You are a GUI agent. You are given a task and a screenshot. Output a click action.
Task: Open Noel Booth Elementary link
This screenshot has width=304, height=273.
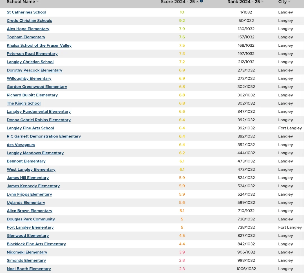(29, 269)
